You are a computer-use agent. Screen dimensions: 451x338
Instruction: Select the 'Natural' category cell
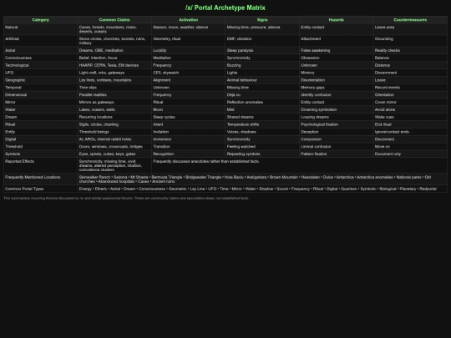pyautogui.click(x=41, y=29)
